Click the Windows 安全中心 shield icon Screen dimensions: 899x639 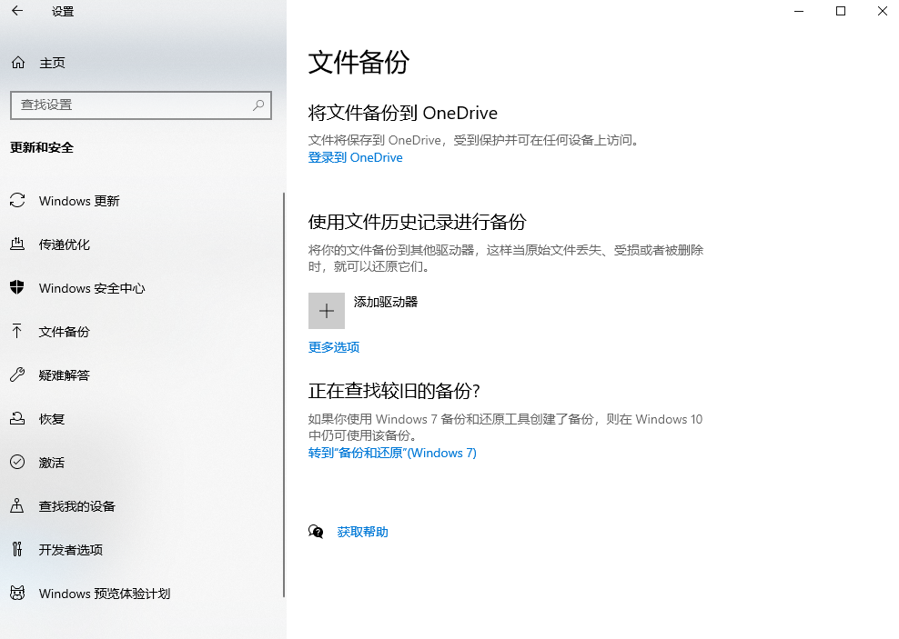[16, 288]
